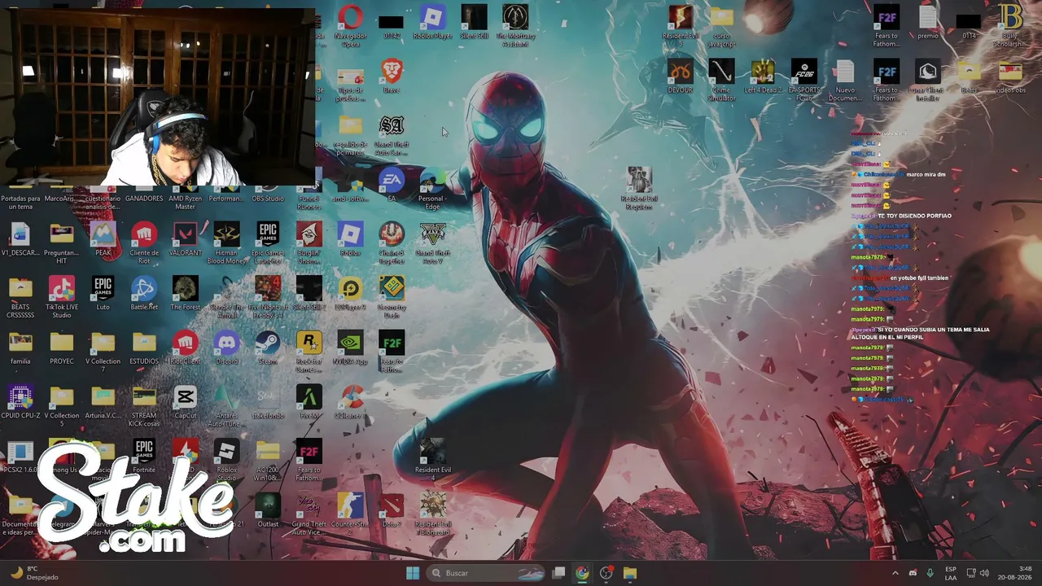
Task: Select the curso javascript folder
Action: coord(721,24)
